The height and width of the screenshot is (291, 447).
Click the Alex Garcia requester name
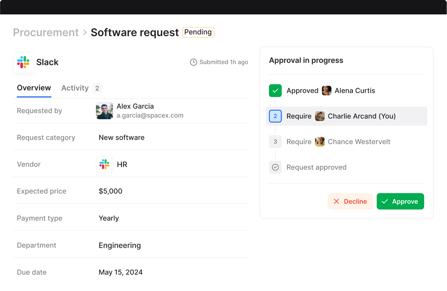point(135,106)
